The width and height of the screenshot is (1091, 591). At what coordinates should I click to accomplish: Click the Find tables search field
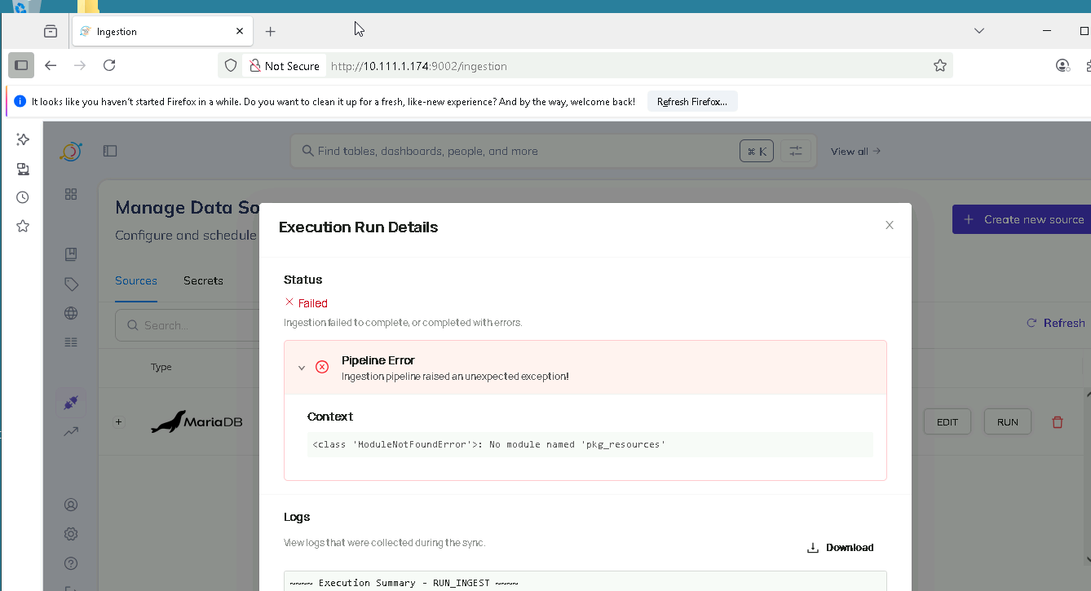(x=522, y=151)
